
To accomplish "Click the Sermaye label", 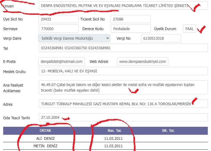I will (10, 29).
